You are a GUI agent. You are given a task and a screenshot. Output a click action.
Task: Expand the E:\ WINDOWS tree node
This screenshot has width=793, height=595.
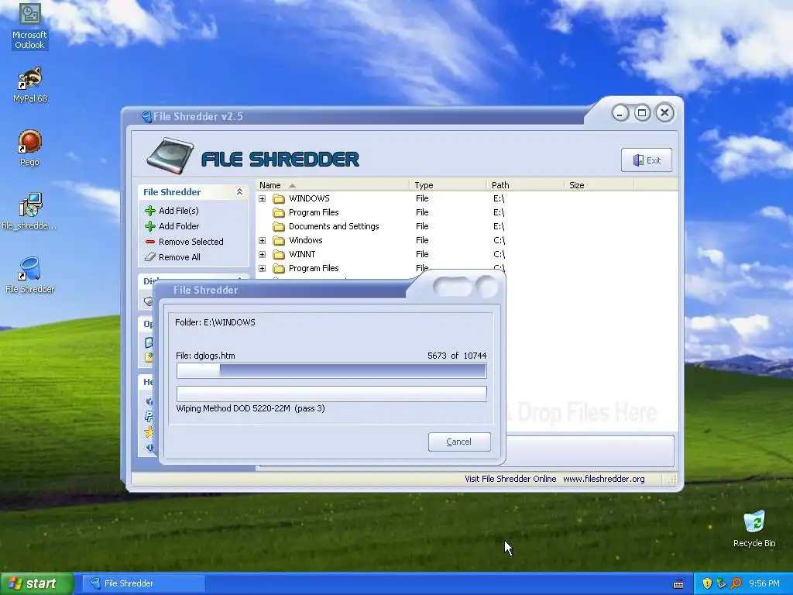[262, 199]
